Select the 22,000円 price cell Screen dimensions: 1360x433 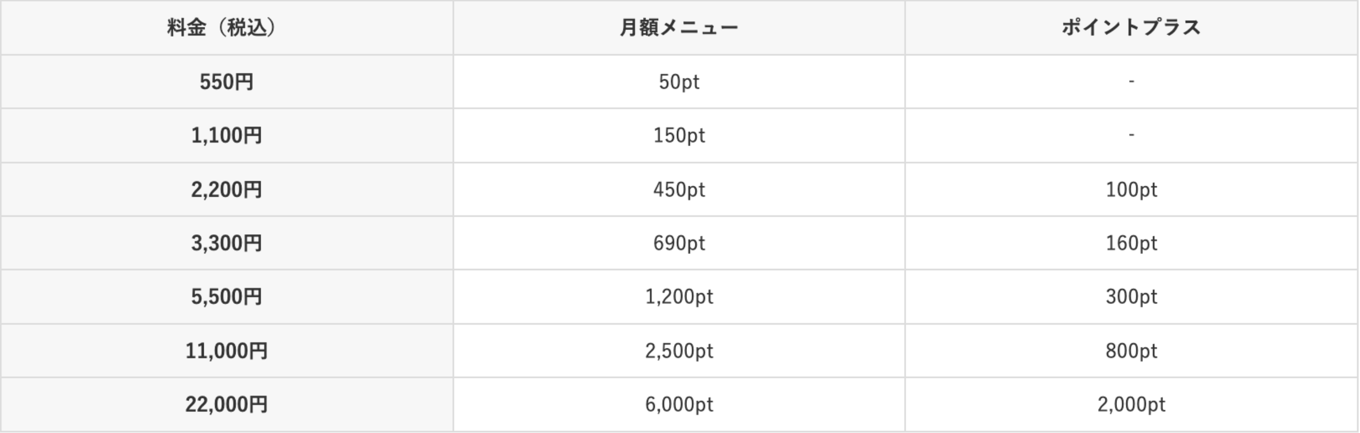[x=226, y=405]
